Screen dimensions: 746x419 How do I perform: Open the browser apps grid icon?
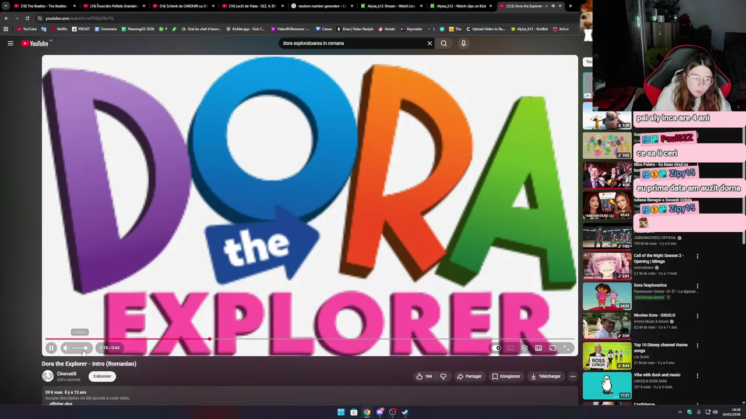tap(6, 29)
